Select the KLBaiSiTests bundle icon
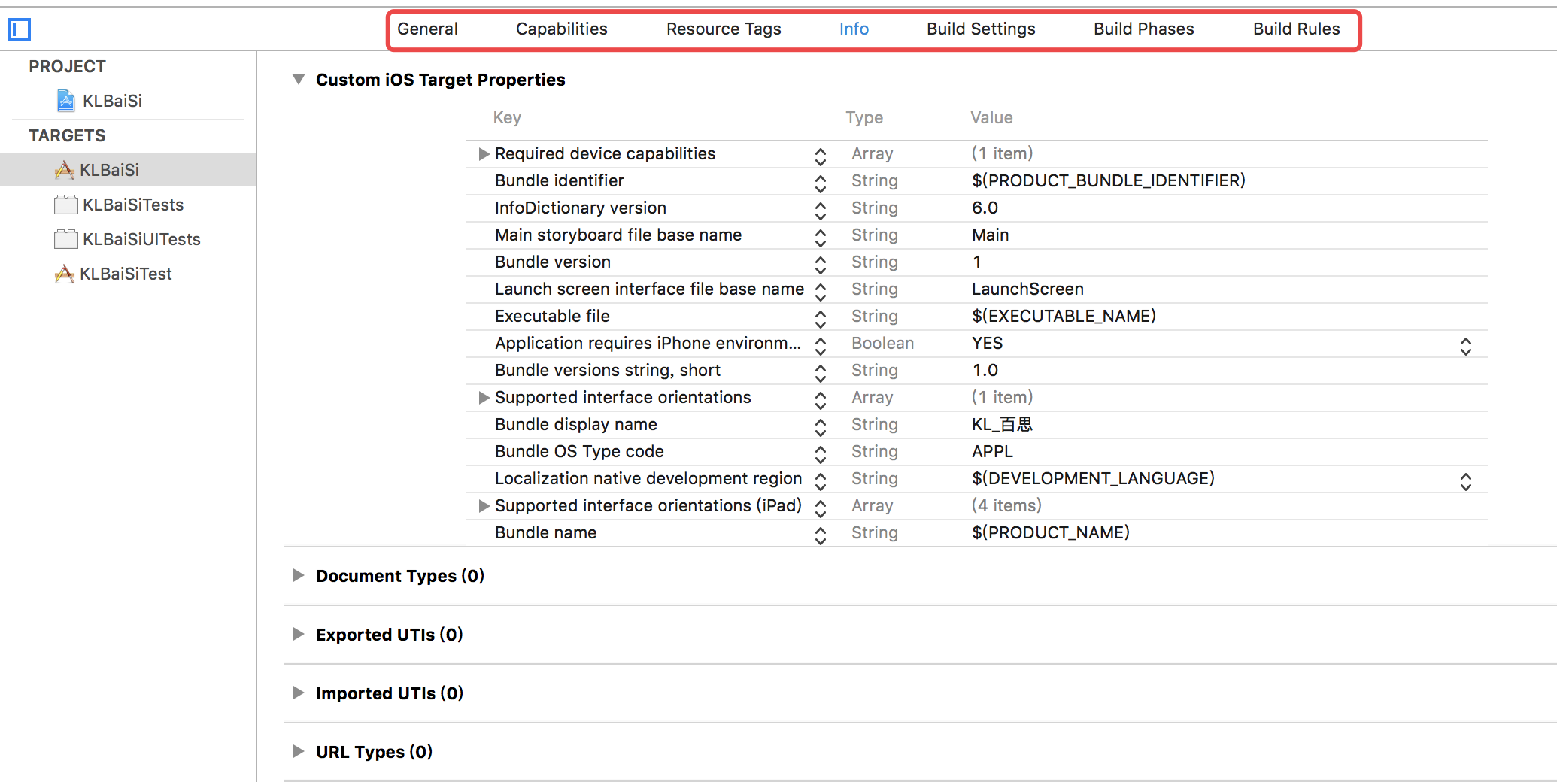1557x782 pixels. pos(66,205)
